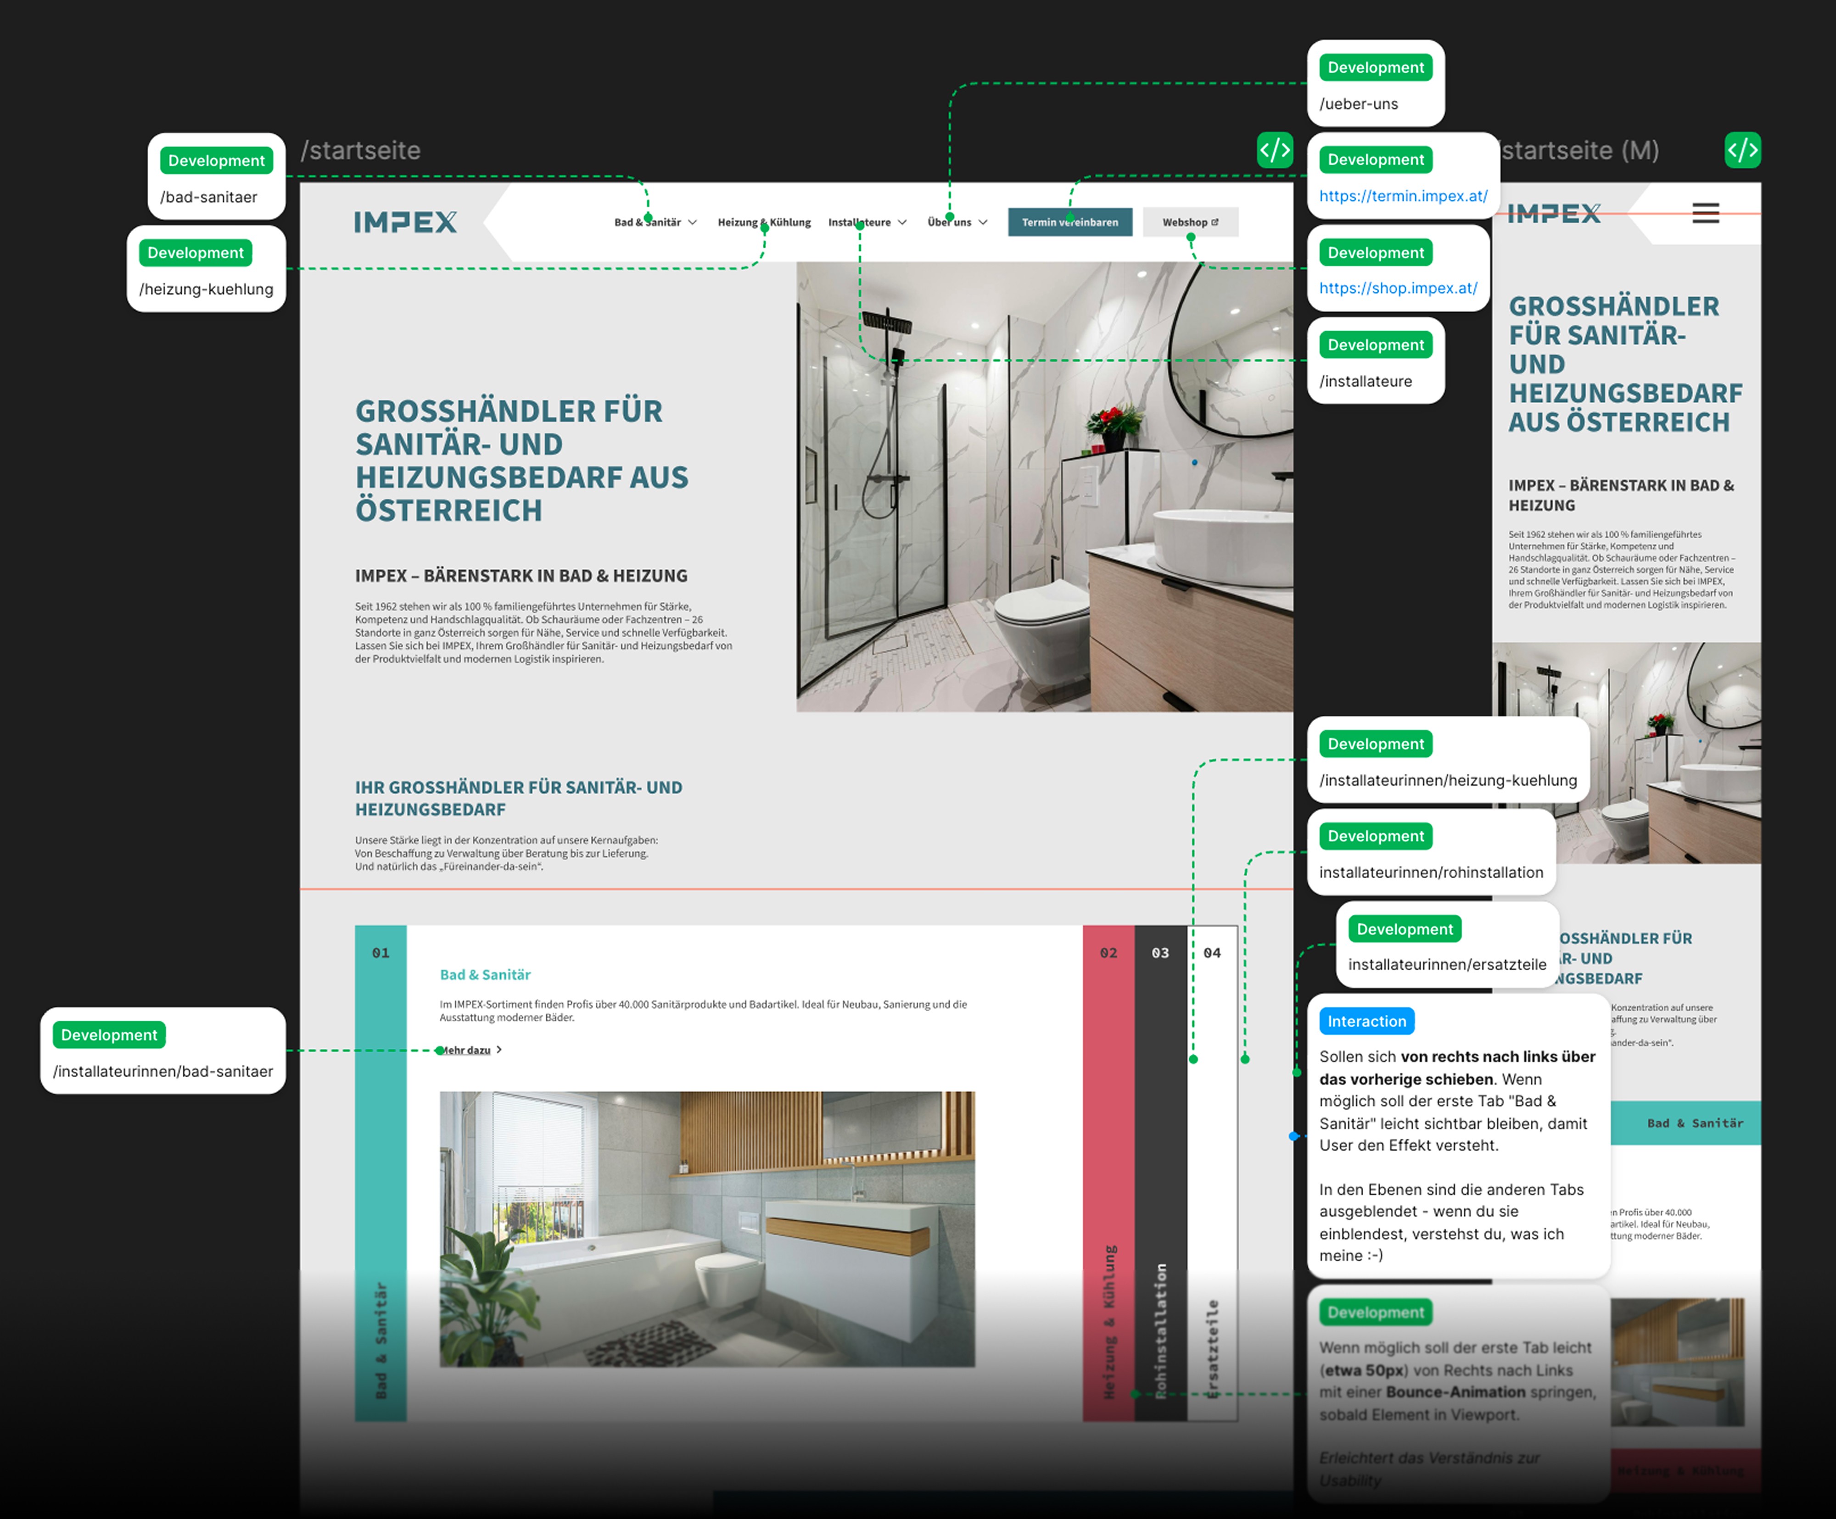Expand the Bad & Sanitär dropdown chevron
The image size is (1836, 1519).
click(693, 223)
